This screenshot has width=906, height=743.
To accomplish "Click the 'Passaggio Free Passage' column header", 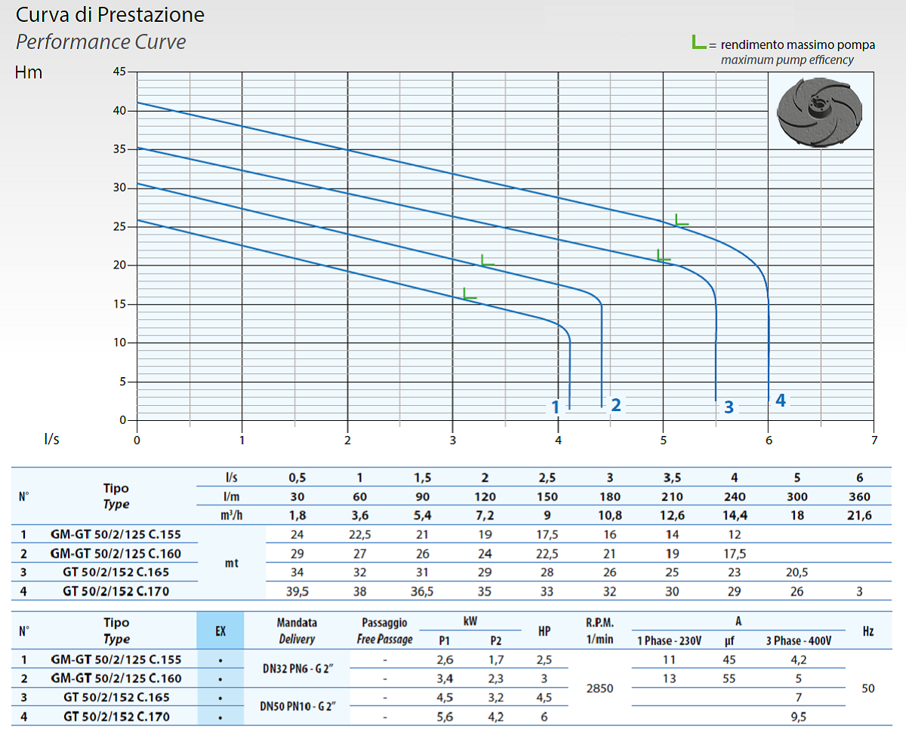I will point(384,631).
